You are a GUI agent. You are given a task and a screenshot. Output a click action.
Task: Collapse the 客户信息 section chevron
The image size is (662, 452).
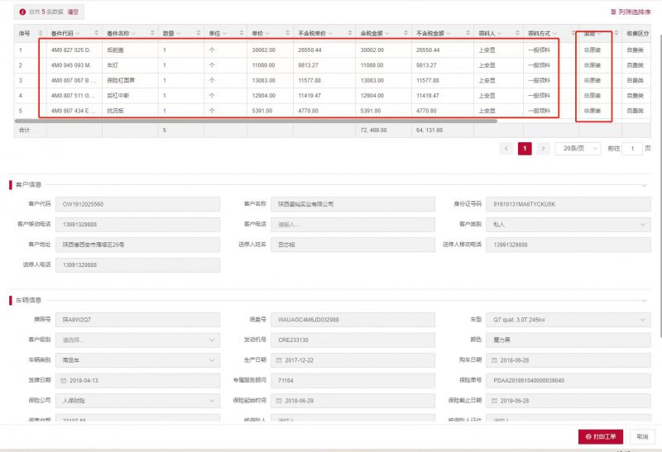645,185
